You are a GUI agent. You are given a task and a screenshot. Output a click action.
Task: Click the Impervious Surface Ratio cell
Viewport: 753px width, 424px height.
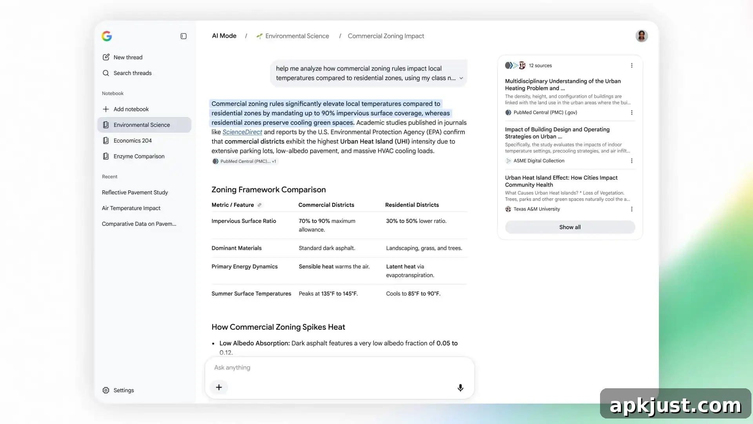click(244, 221)
